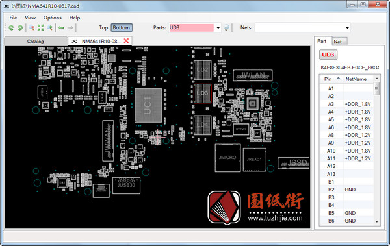Click the JMICRO component on the board
390x246 pixels.
tap(227, 158)
